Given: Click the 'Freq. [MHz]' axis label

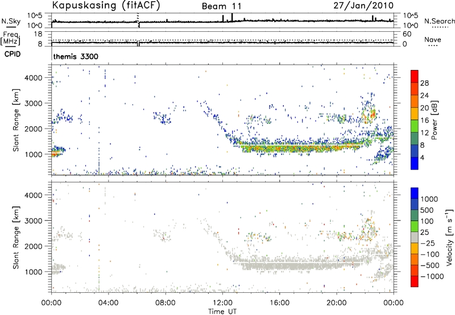Looking at the screenshot, I should pos(10,38).
